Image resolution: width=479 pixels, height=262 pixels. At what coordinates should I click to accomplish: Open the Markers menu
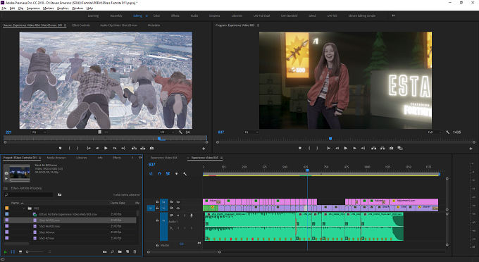pyautogui.click(x=49, y=8)
